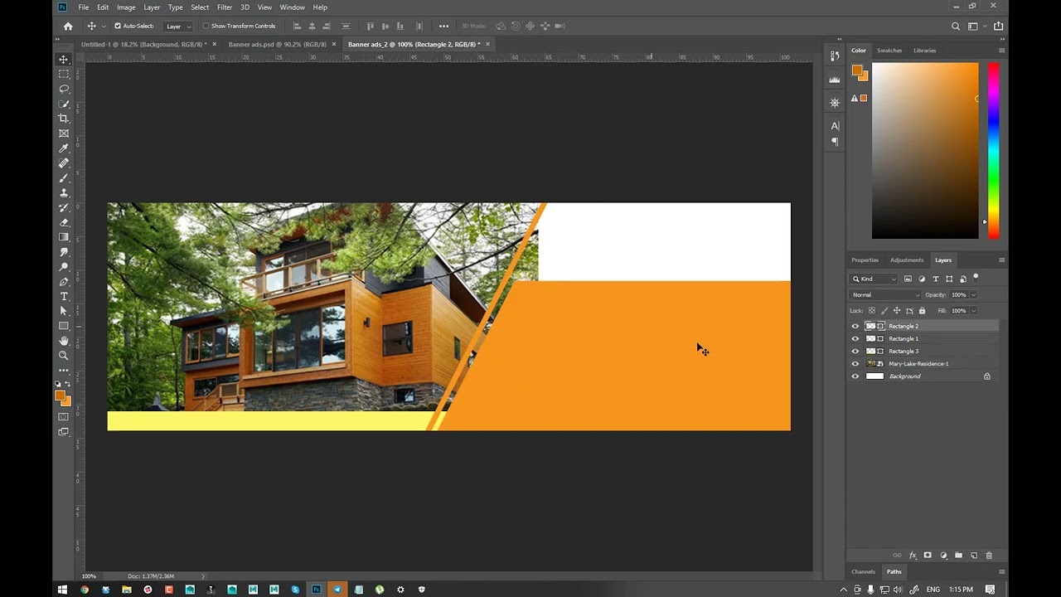Select the Gradient tool
The image size is (1061, 597).
(64, 237)
